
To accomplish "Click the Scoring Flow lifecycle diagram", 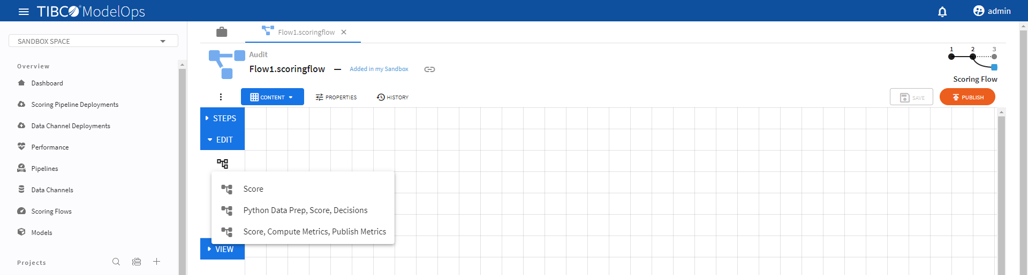I will pyautogui.click(x=973, y=58).
